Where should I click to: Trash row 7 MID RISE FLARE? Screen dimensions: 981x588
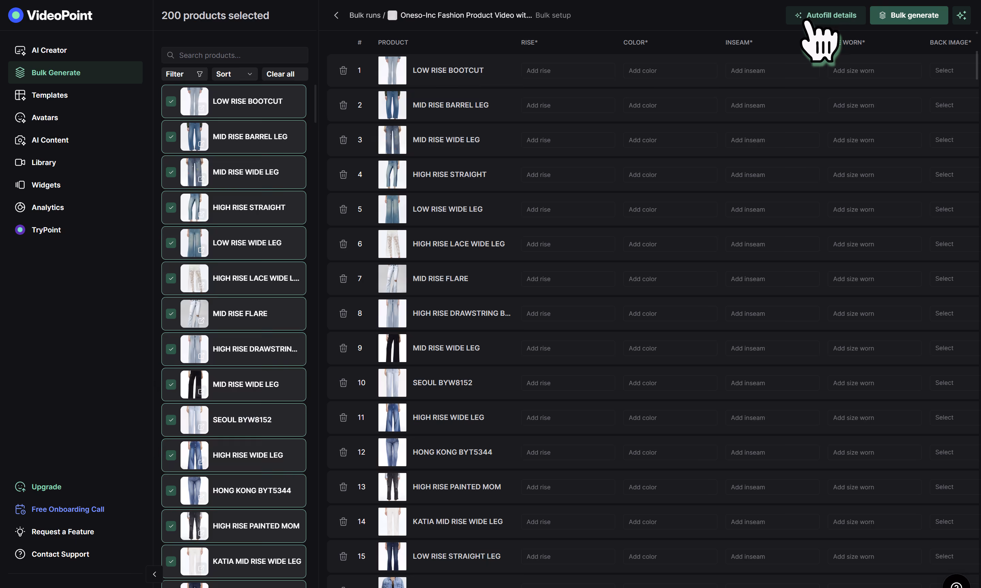pos(343,279)
